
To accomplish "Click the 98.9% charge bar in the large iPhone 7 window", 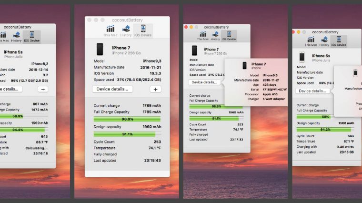I will [x=127, y=119].
